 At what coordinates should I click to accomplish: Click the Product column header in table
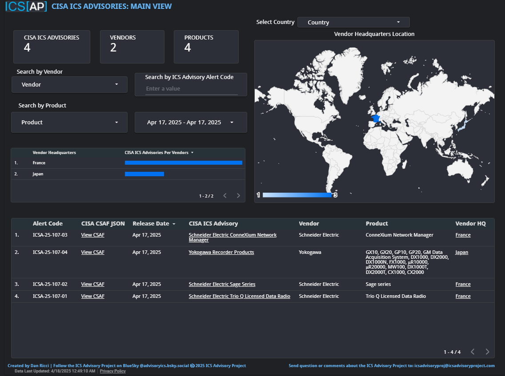pyautogui.click(x=377, y=224)
